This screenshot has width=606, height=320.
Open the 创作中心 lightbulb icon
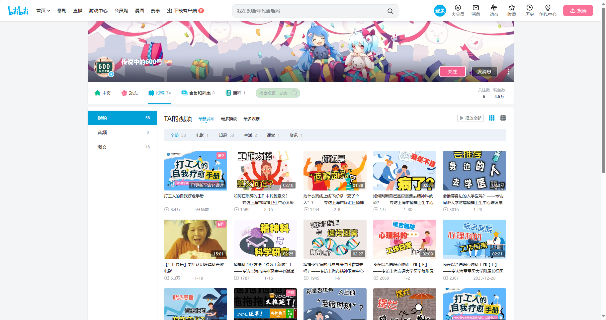[x=548, y=11]
